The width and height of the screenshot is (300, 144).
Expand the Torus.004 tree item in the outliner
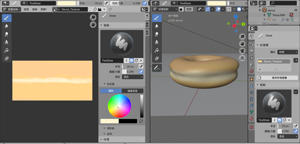(264, 15)
